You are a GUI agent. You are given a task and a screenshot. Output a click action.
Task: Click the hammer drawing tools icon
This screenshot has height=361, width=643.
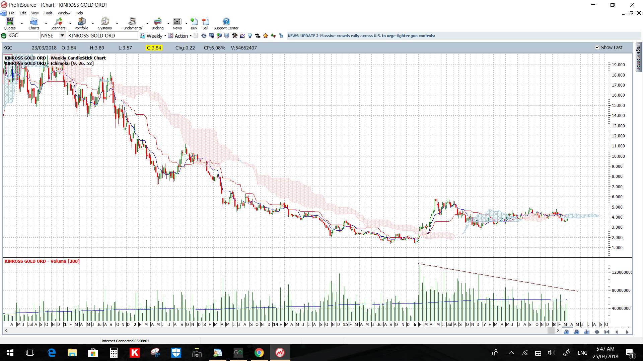pos(235,36)
